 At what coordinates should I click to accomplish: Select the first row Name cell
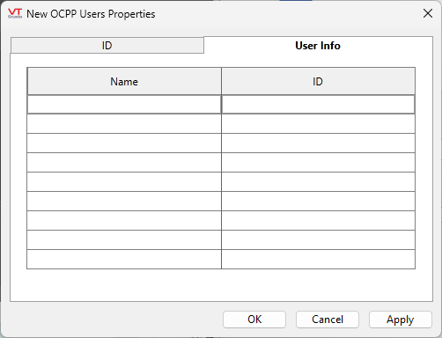click(x=124, y=105)
